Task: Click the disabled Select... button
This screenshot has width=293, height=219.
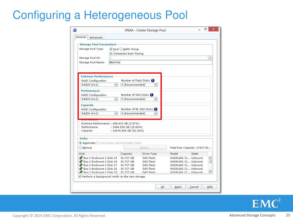Action: (145, 148)
